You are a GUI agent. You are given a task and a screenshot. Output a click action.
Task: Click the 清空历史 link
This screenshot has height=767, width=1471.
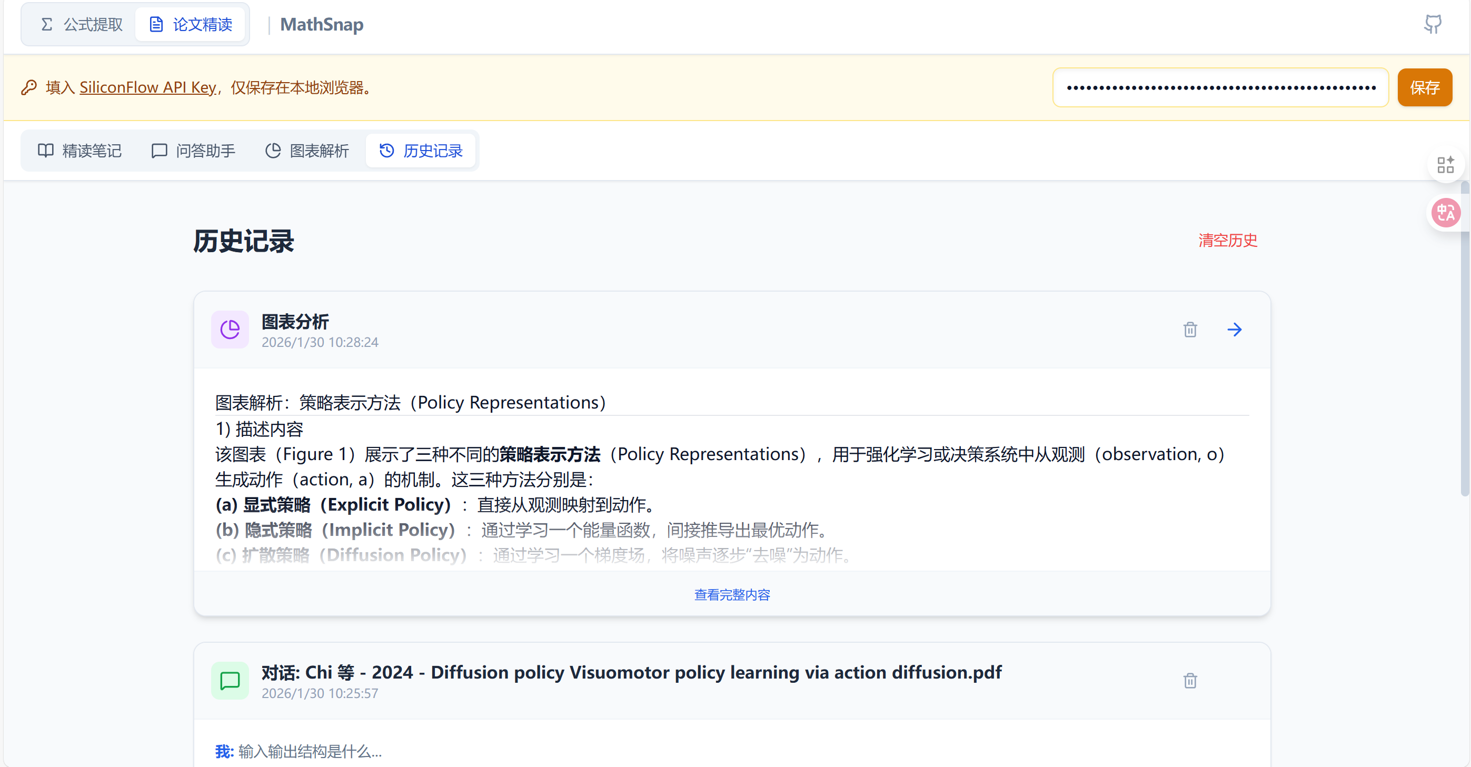[1227, 241]
